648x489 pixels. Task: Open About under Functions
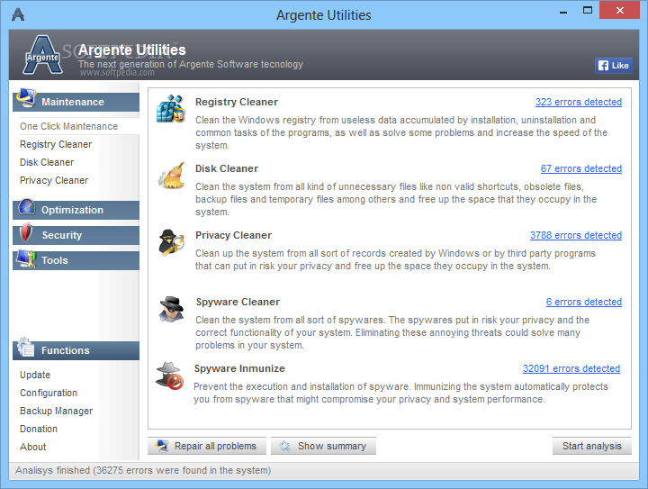pos(32,447)
